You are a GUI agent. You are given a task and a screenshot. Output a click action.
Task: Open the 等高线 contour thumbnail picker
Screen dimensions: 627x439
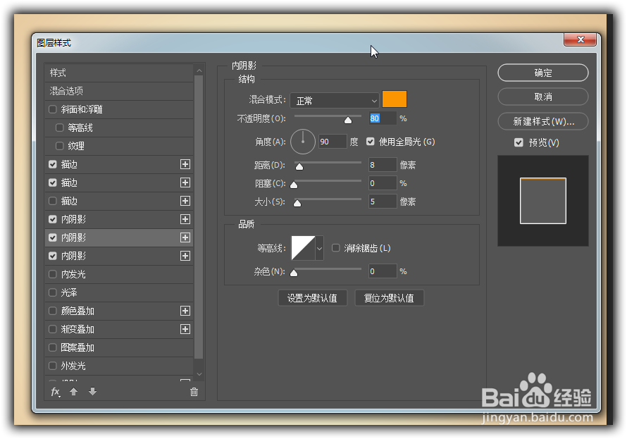coord(302,248)
